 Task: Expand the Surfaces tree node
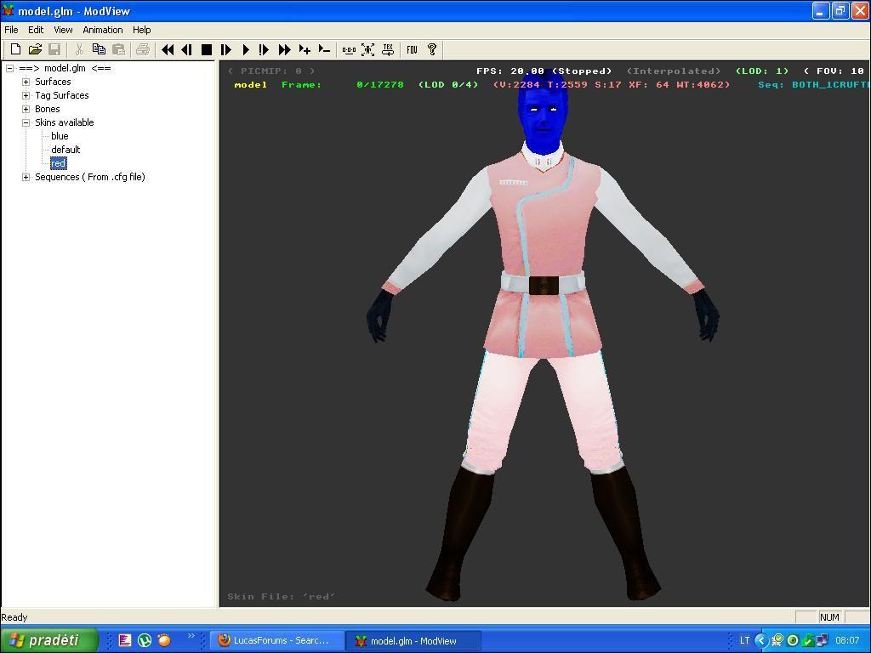tap(26, 82)
